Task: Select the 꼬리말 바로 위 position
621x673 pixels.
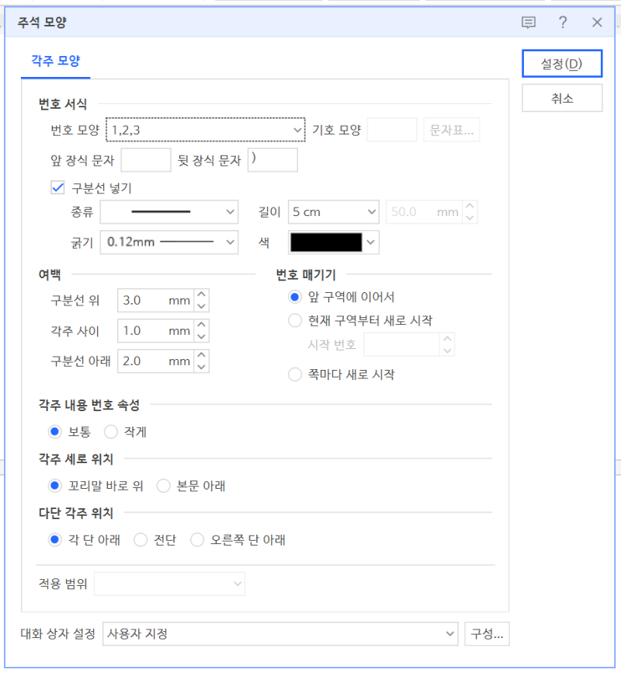Action: point(54,486)
